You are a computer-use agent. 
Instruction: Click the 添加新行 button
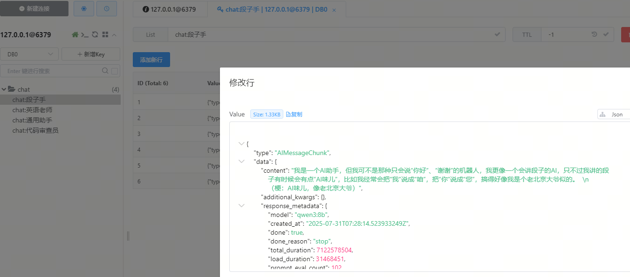click(151, 60)
